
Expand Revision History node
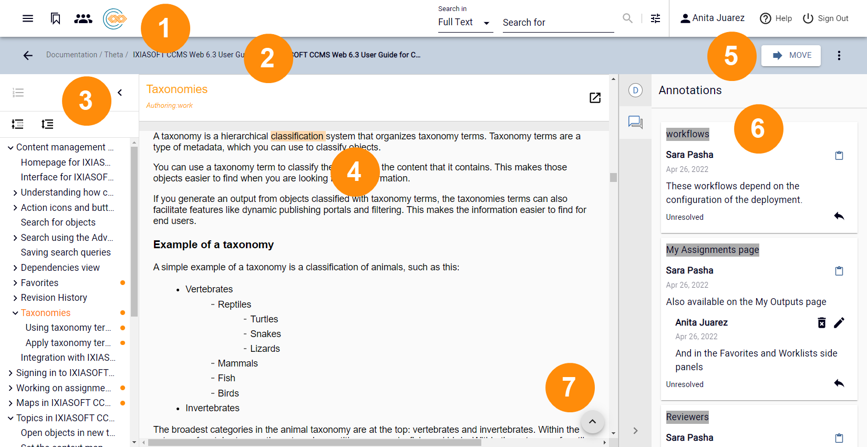pyautogui.click(x=15, y=298)
